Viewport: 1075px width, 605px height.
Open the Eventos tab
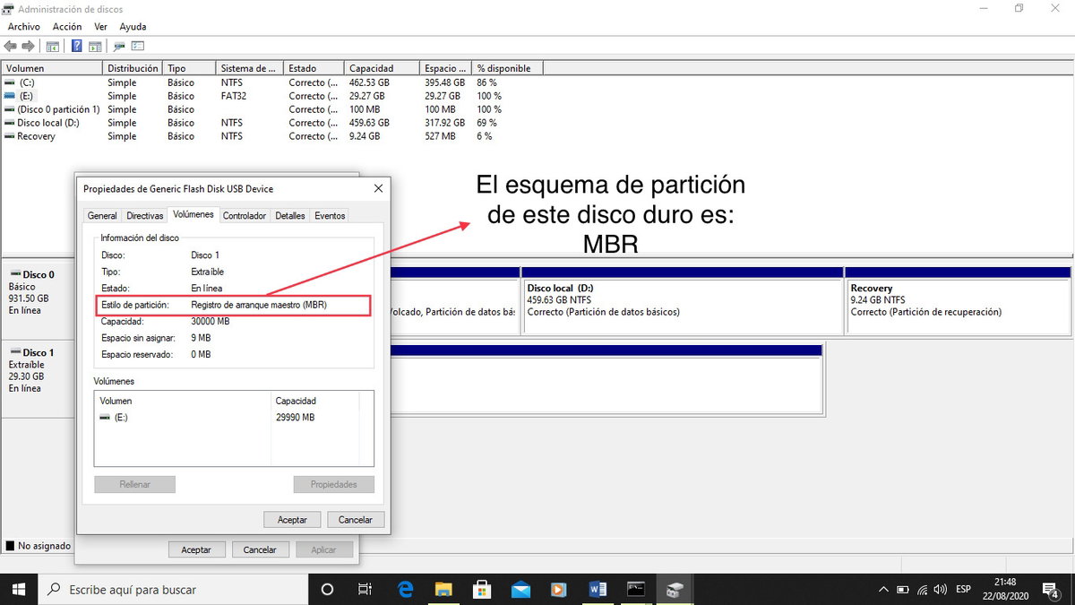330,216
